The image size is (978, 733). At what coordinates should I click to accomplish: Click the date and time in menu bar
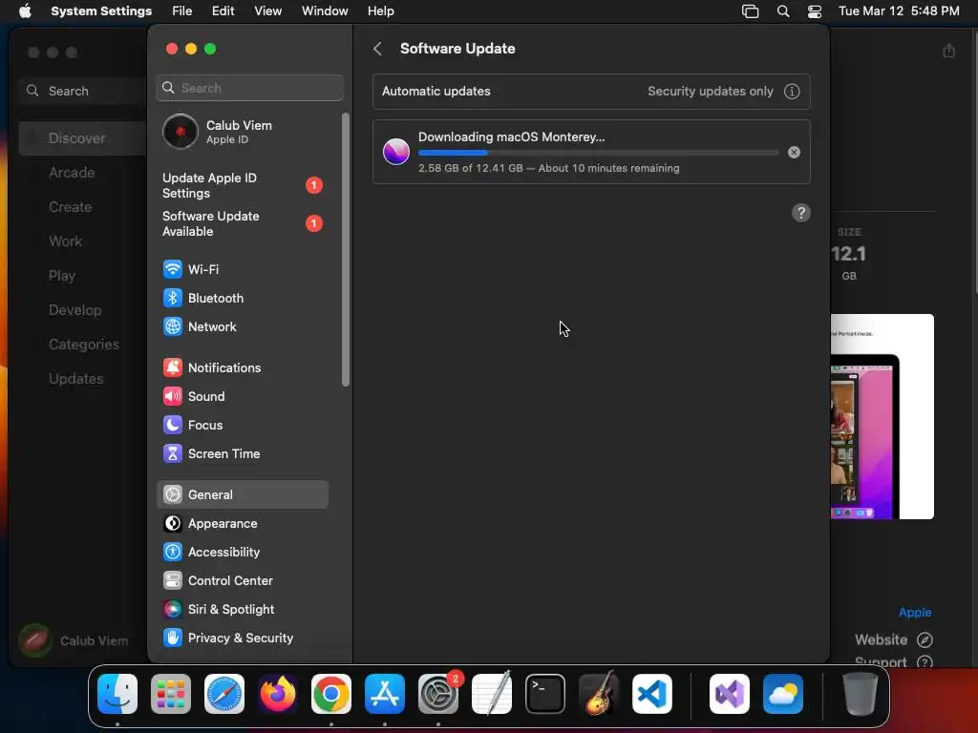click(x=898, y=11)
